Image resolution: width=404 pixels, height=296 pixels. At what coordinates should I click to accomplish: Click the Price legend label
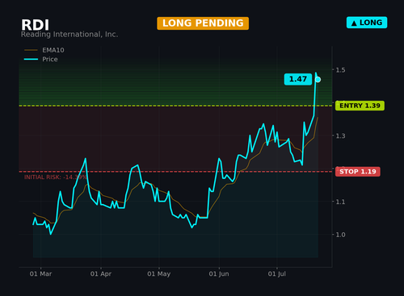[x=50, y=59]
